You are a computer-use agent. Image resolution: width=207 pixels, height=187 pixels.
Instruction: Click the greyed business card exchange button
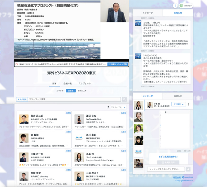168,162
